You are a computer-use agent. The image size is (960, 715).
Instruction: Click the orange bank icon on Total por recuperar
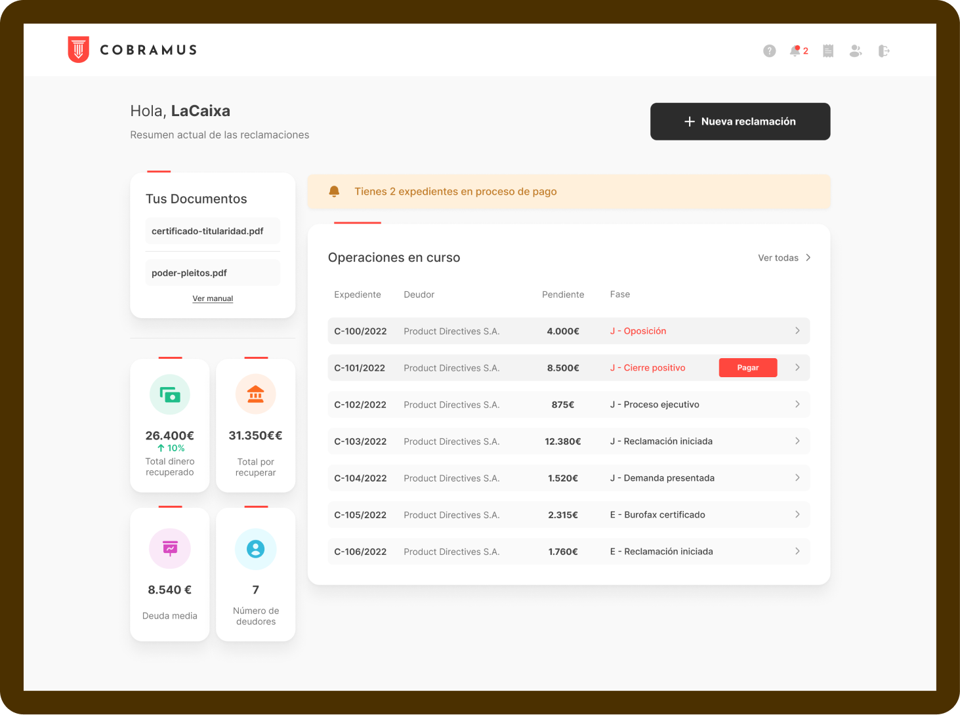coord(256,394)
